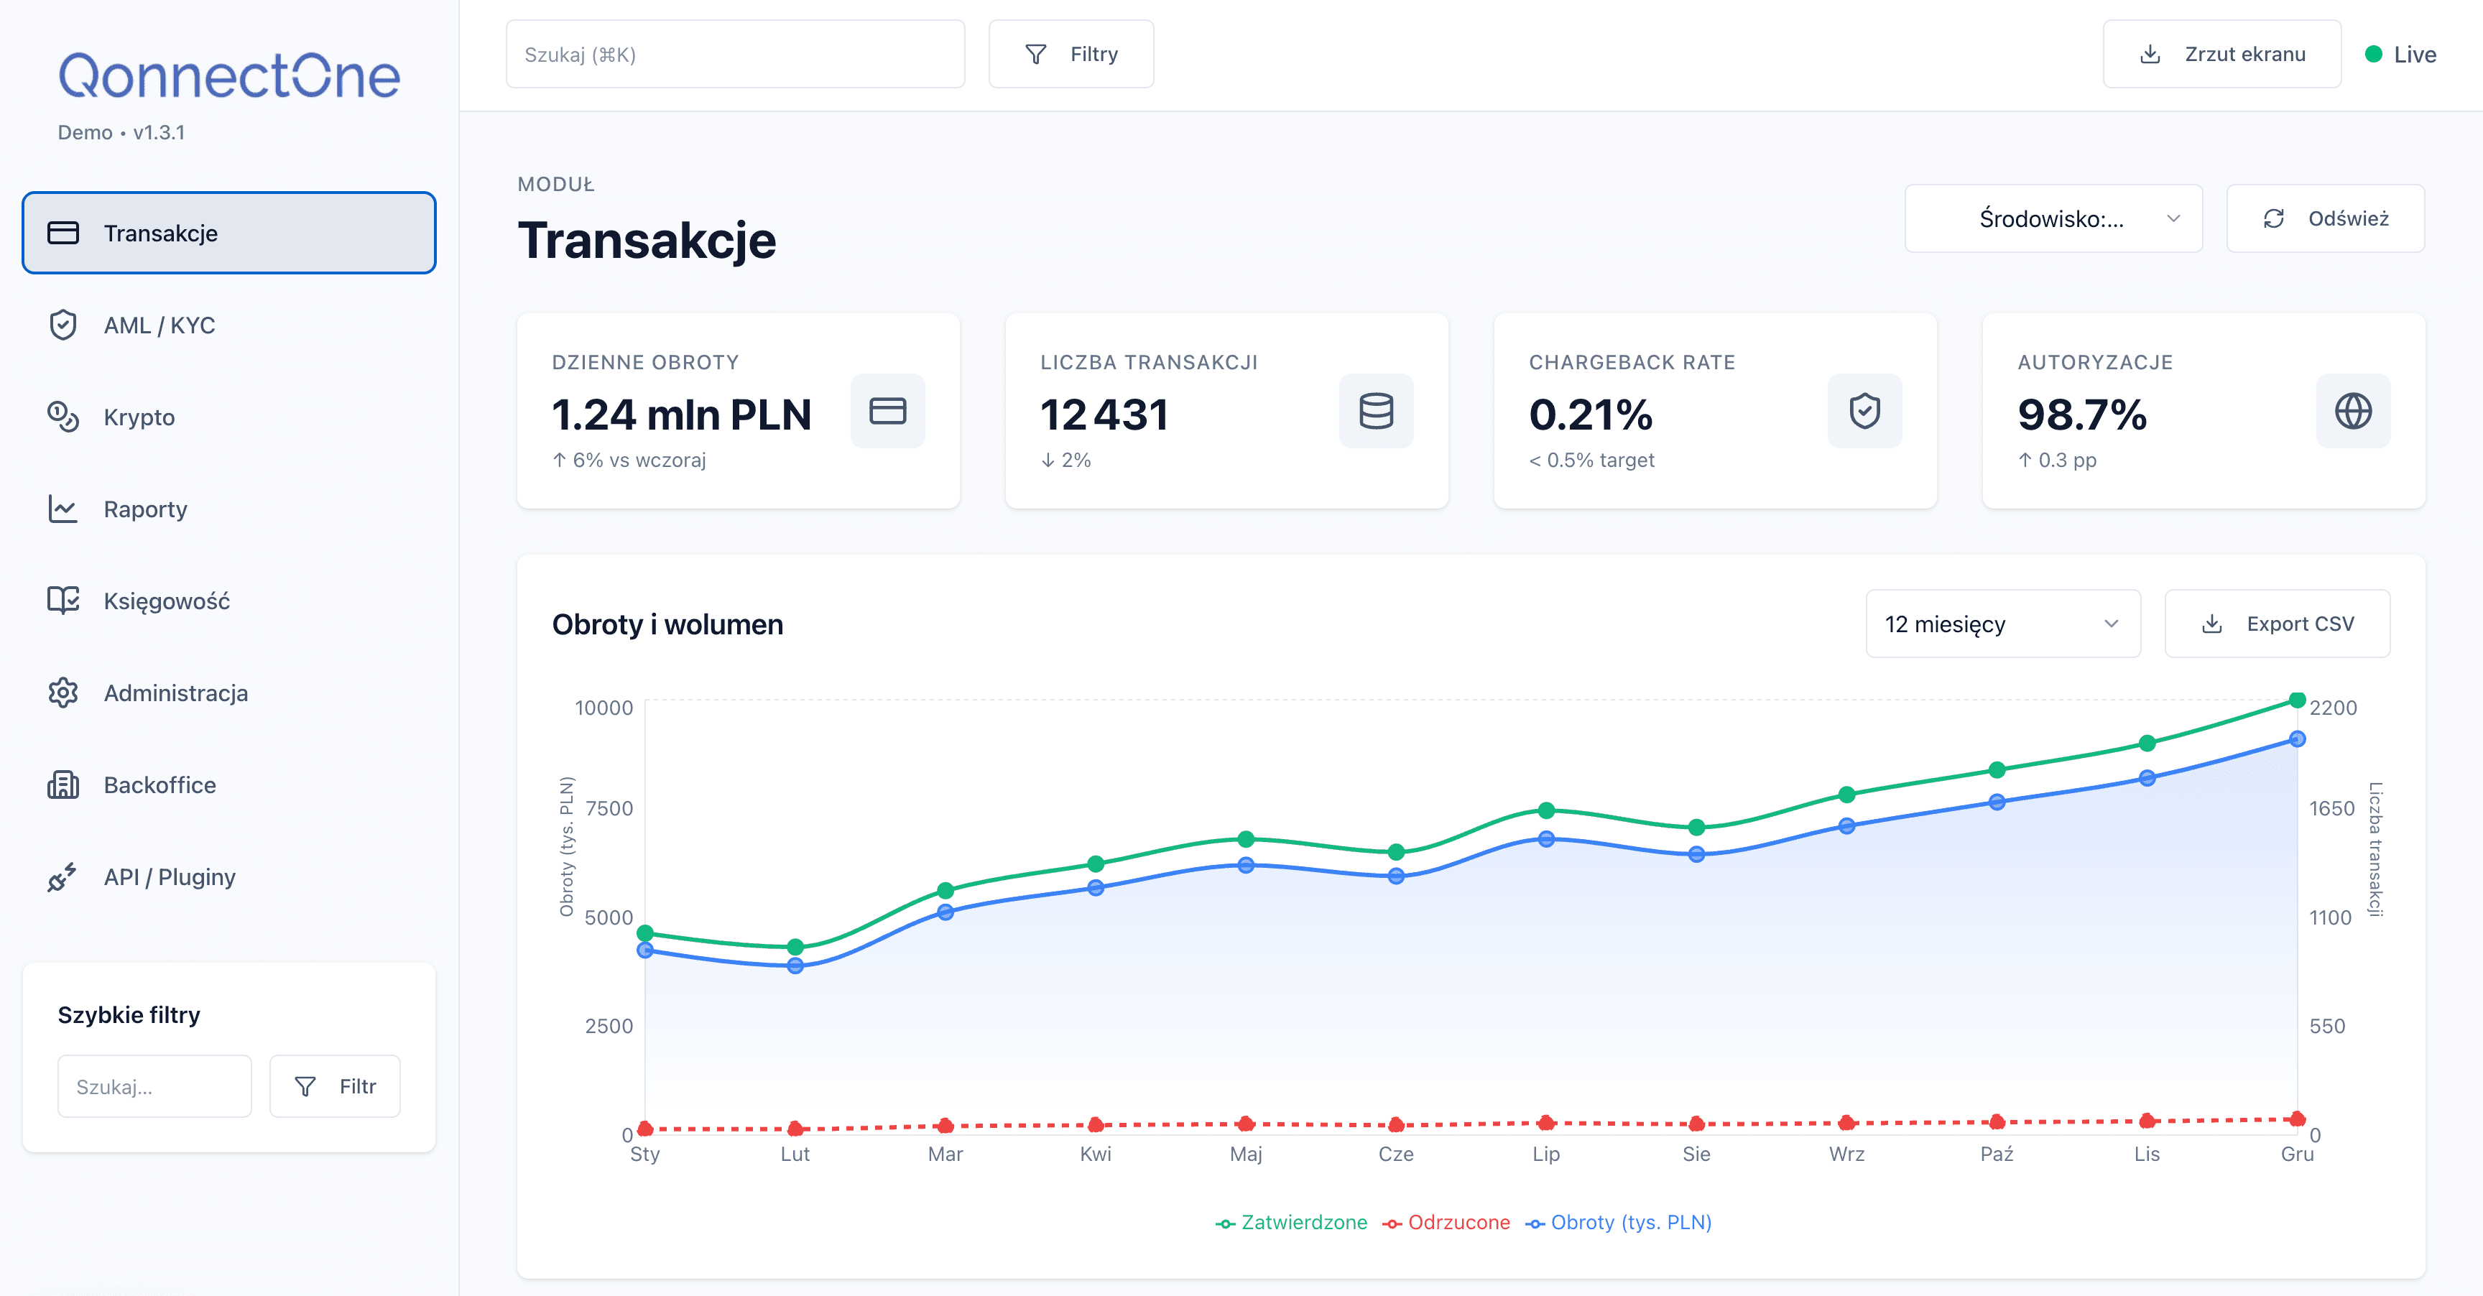The height and width of the screenshot is (1296, 2483).
Task: Click the globe icon in Autoryzacje card
Action: (2353, 410)
